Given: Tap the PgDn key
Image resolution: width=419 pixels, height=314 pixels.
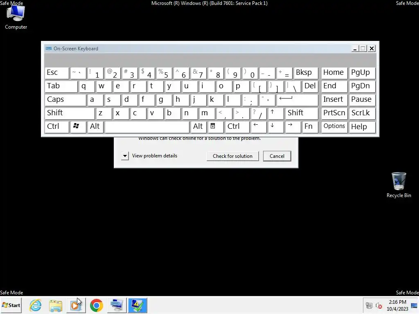Looking at the screenshot, I should point(362,86).
